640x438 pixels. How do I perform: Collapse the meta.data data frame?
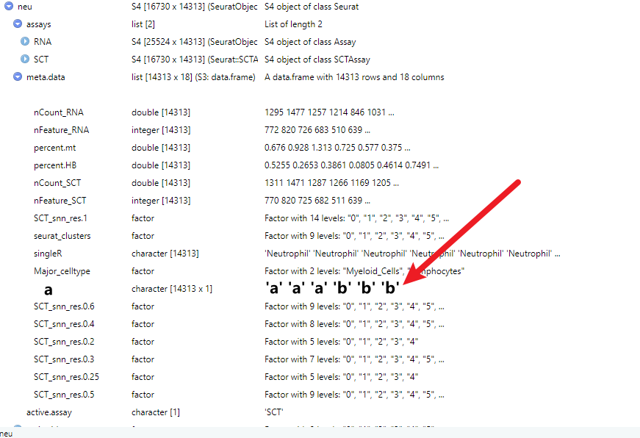16,76
